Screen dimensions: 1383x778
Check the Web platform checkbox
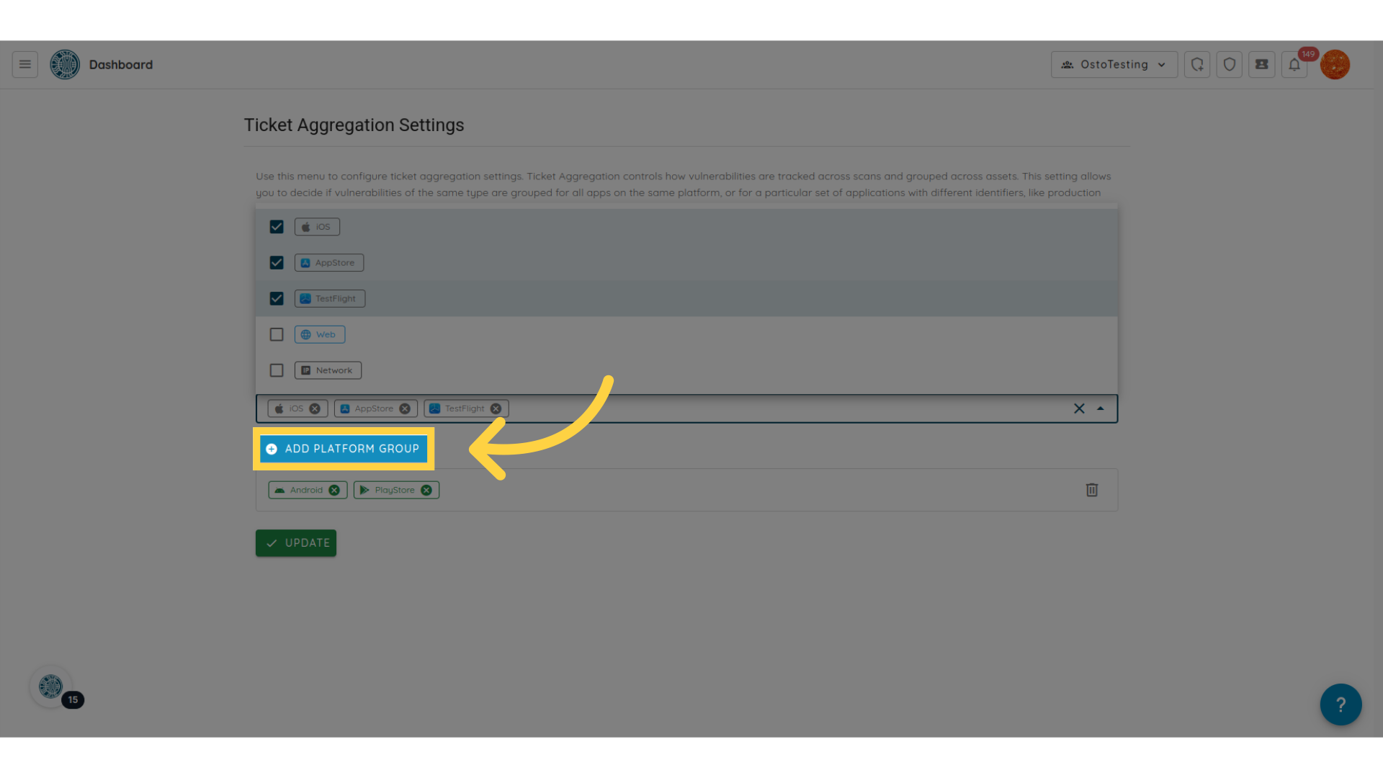[277, 334]
